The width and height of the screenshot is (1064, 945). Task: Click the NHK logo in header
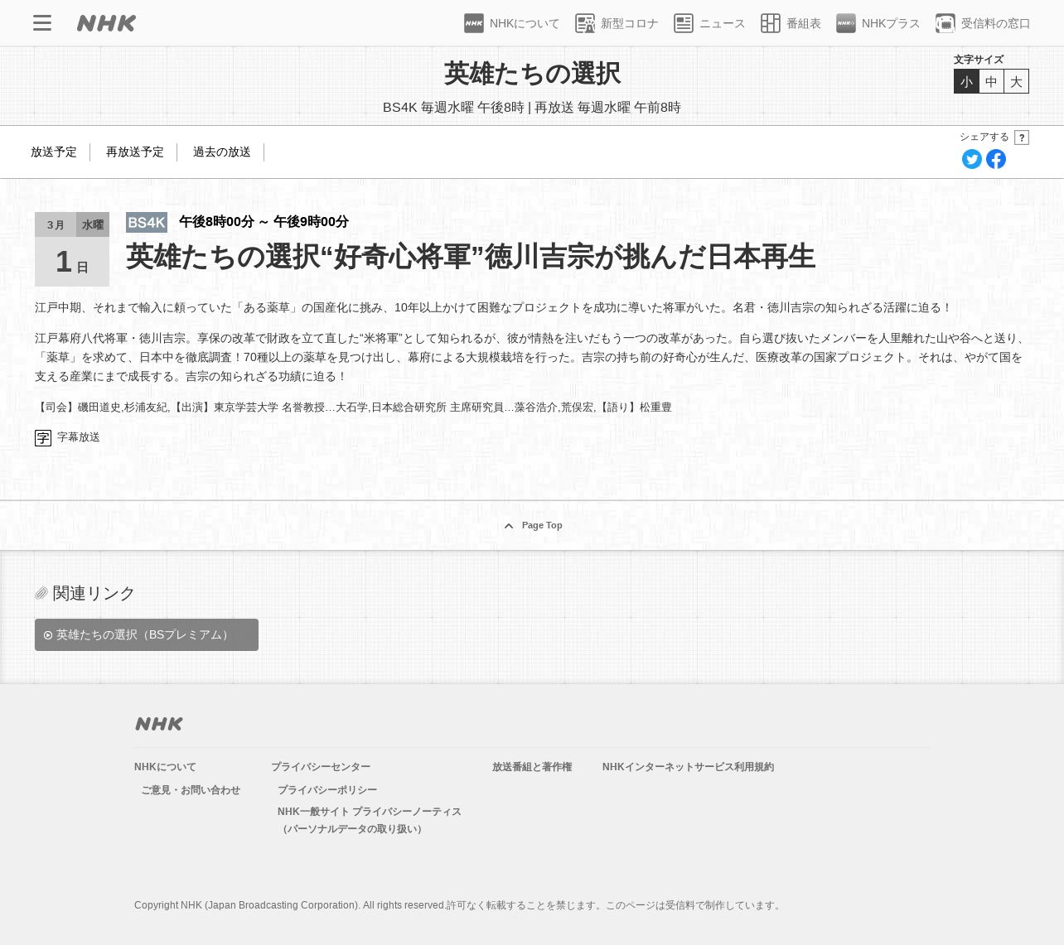tap(106, 23)
